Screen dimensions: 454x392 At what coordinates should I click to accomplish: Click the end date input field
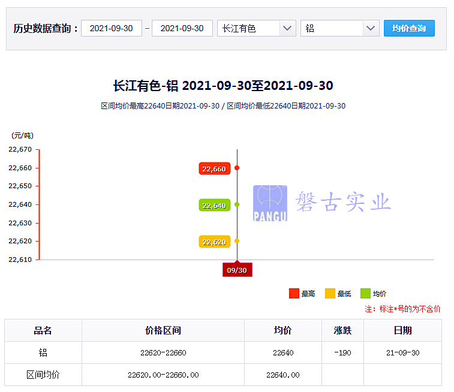(182, 28)
